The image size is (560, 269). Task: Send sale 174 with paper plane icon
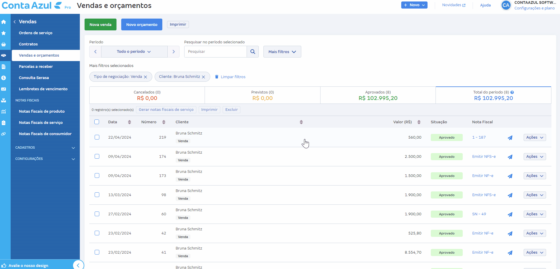click(x=510, y=157)
